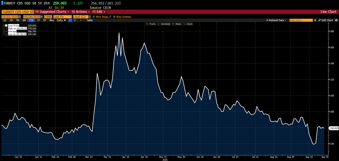The width and height of the screenshot is (339, 161).
Task: Click the Add Data input field
Action: [x=301, y=20]
